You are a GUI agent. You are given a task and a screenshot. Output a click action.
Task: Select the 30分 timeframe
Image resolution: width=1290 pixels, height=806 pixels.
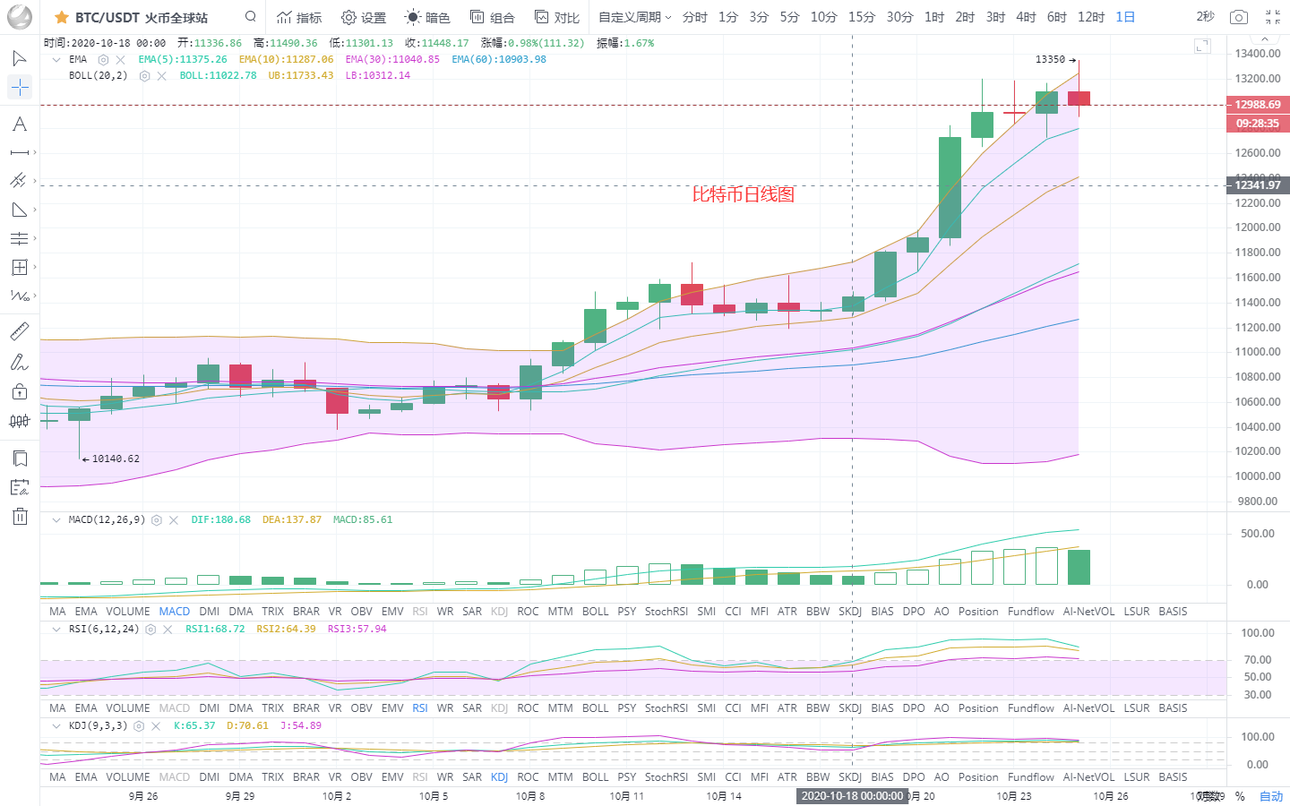pyautogui.click(x=900, y=17)
